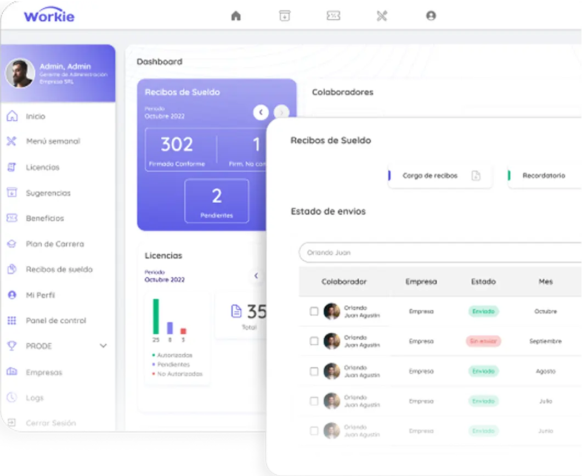Select the Panel de control grid icon
Viewport: 582px width, 476px height.
coord(12,320)
